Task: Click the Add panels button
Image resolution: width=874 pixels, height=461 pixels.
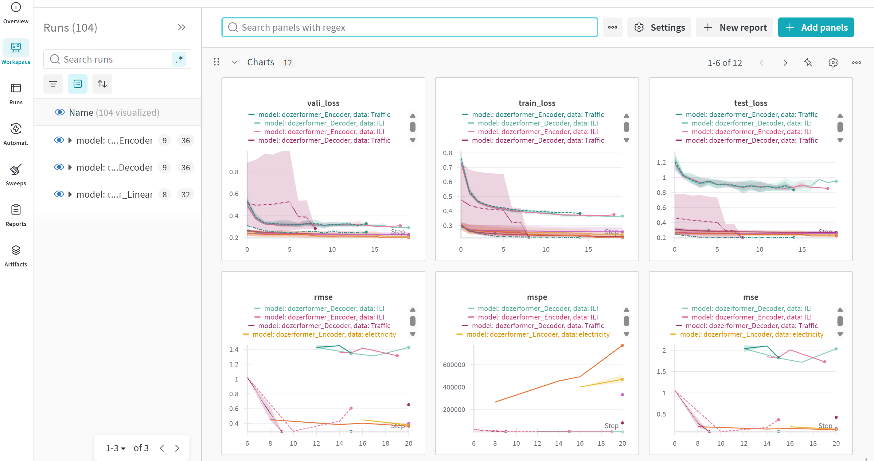Action: click(x=816, y=27)
